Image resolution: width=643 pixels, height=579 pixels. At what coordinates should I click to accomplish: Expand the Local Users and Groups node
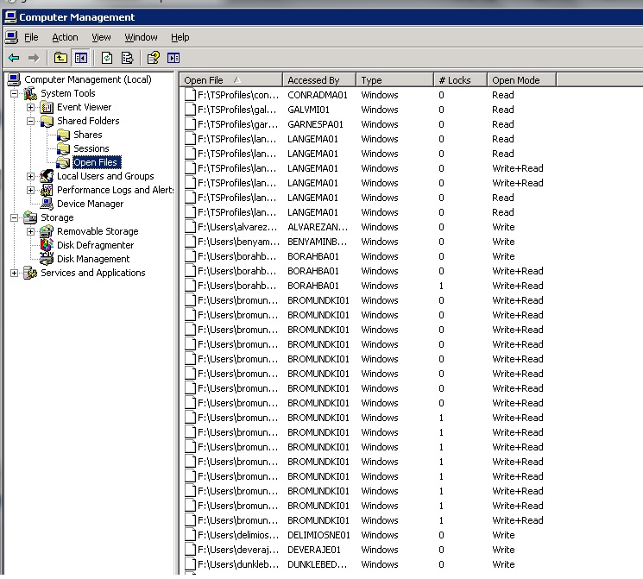point(31,176)
